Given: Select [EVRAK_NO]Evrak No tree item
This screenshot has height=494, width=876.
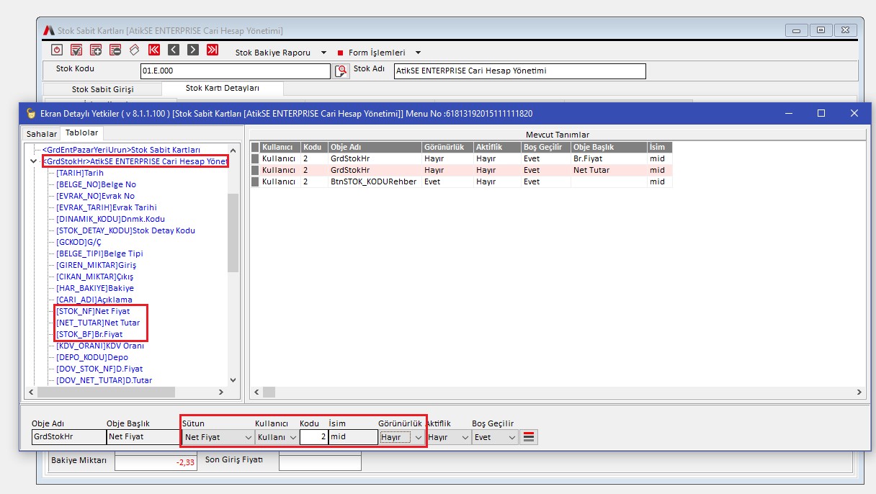Looking at the screenshot, I should click(x=95, y=196).
